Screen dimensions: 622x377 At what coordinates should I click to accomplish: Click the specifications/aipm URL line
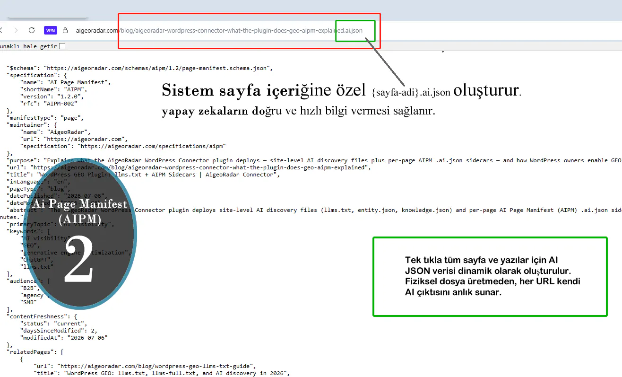(x=123, y=146)
